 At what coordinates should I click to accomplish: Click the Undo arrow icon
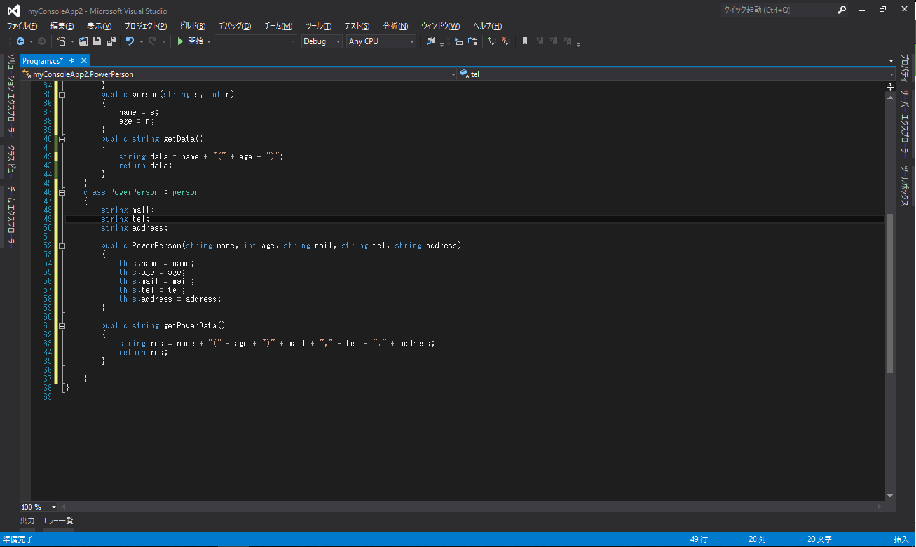[130, 41]
